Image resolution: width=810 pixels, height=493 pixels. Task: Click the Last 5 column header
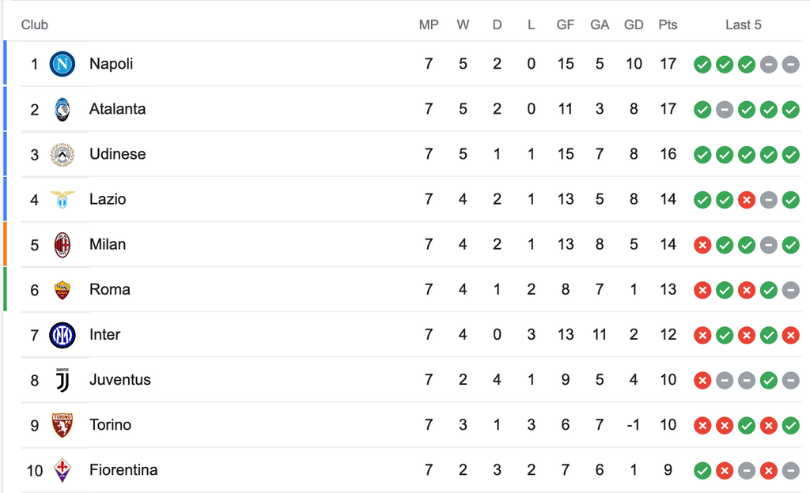pos(744,24)
